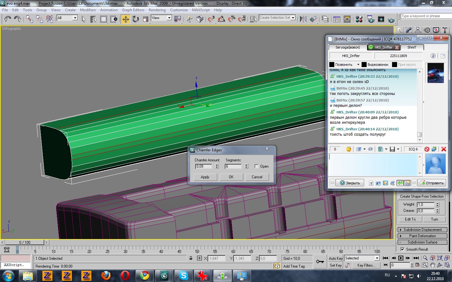Viewport: 452px width, 282px height.
Task: Click the Undo arrow icon
Action: 8,19
